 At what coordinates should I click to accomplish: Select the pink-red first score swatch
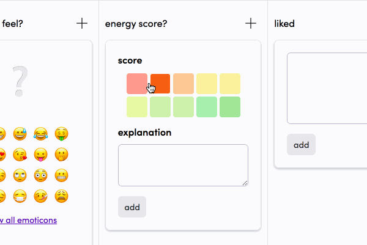137,84
